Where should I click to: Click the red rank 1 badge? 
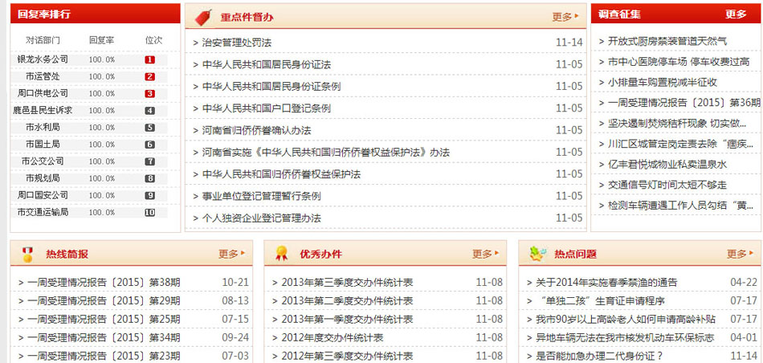point(149,59)
